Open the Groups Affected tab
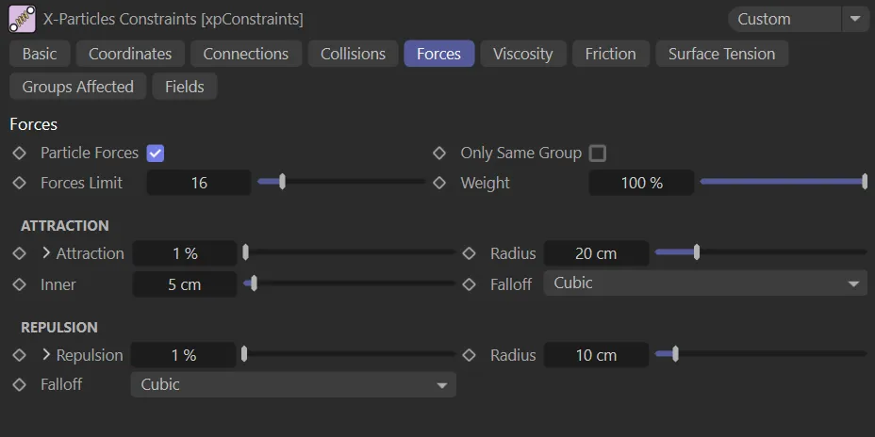This screenshot has height=437, width=875. coord(77,87)
